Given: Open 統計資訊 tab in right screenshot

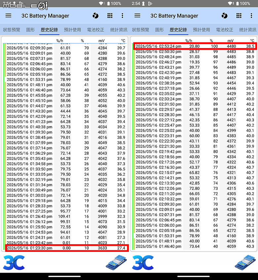Looking at the screenshot, I should click(248, 29).
